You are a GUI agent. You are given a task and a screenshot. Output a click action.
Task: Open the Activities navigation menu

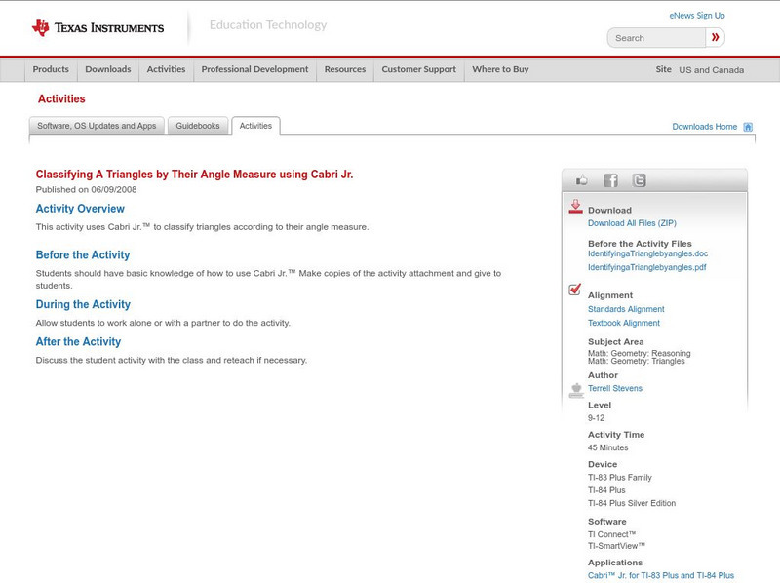tap(166, 69)
